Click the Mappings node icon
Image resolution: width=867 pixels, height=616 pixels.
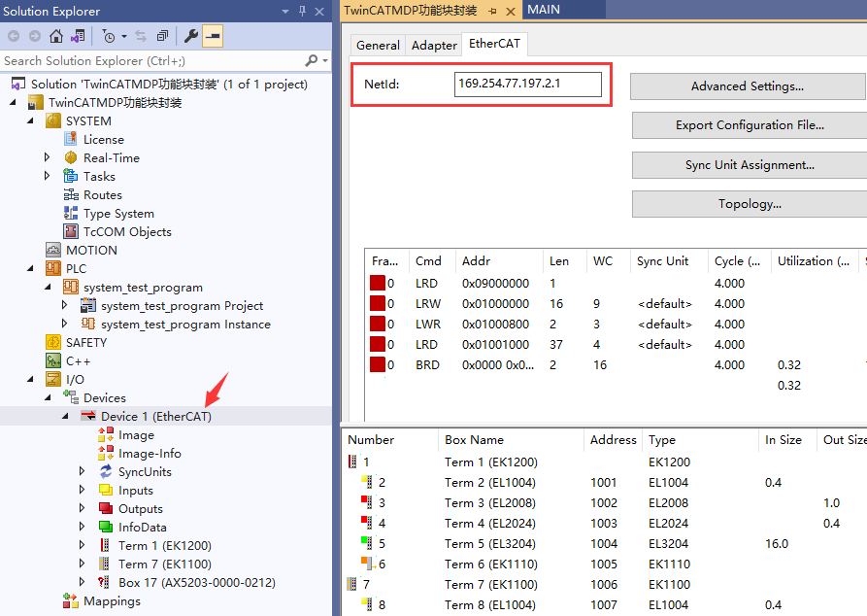pyautogui.click(x=70, y=600)
